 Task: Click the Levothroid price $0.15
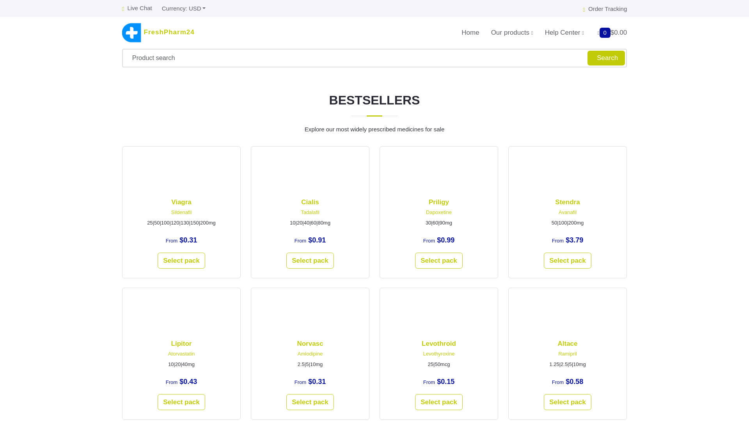445,382
